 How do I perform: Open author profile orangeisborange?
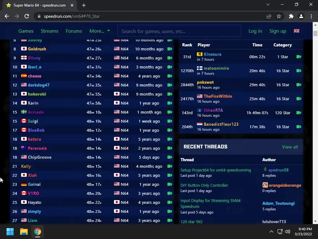click(285, 185)
